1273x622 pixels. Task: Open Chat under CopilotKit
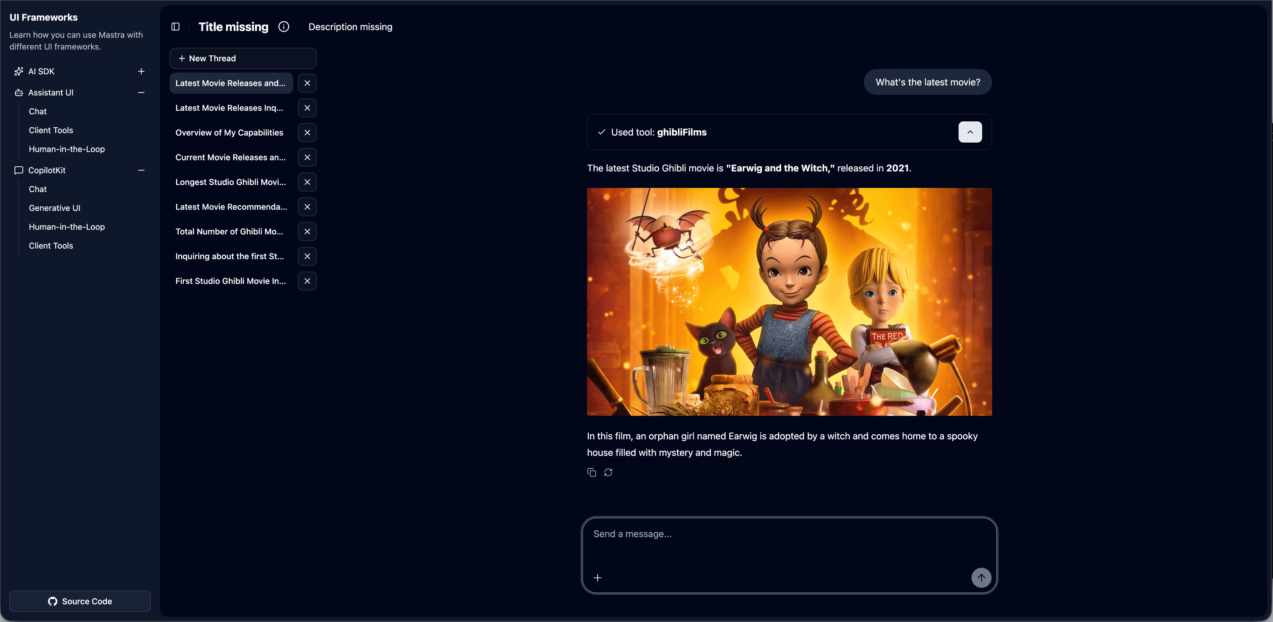pyautogui.click(x=37, y=189)
